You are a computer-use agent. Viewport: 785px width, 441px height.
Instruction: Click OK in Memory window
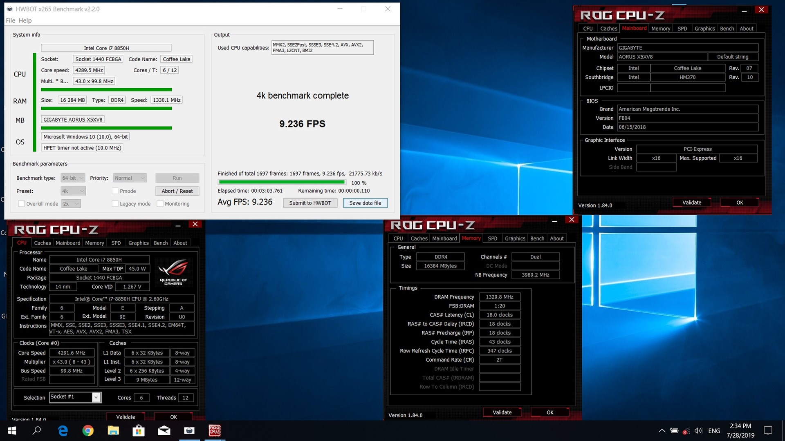[x=550, y=412]
